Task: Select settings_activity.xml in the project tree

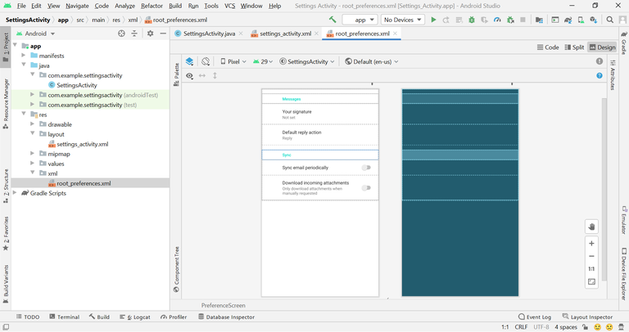Action: coord(82,144)
